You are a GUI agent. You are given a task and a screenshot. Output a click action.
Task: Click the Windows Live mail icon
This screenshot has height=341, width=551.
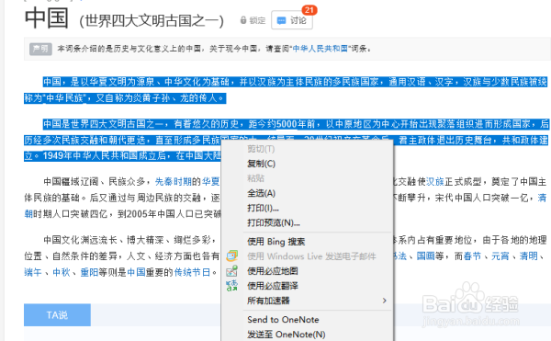tap(232, 256)
